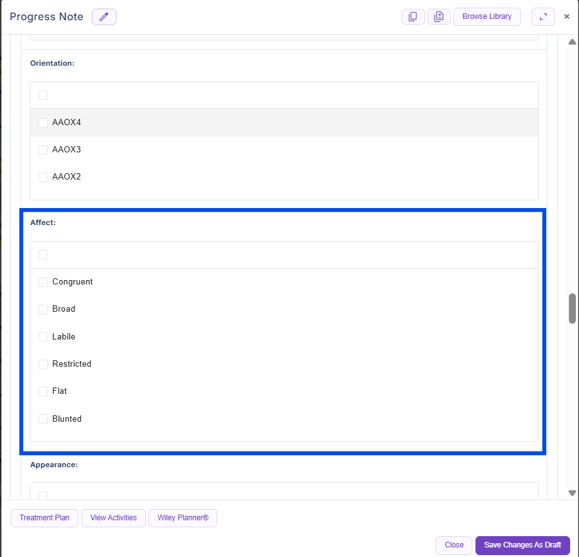Open the Treatment Plan
The width and height of the screenshot is (579, 557).
point(44,518)
